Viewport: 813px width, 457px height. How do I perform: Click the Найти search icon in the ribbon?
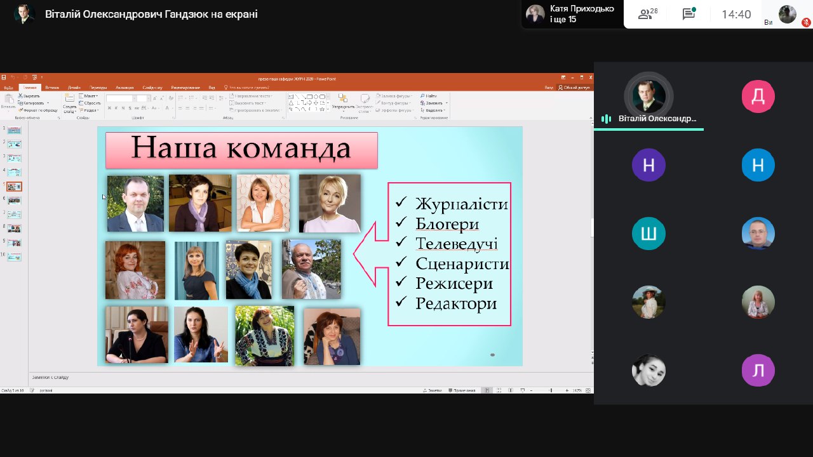(x=422, y=96)
